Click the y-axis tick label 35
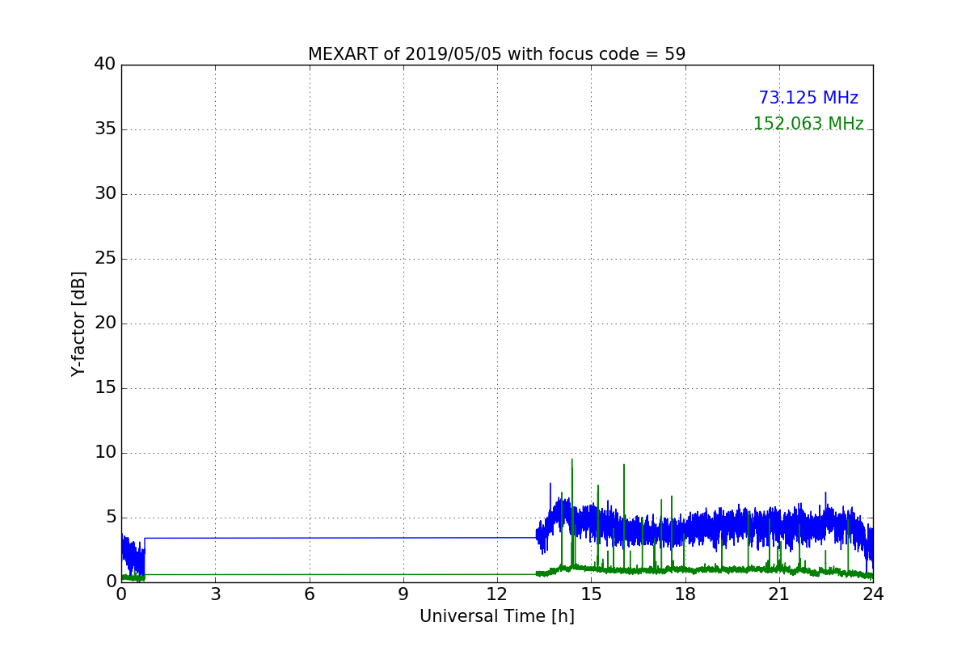Screen dimensions: 970x647 click(105, 129)
